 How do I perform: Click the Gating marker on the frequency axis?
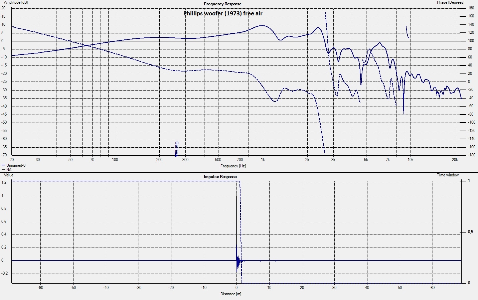pos(176,149)
